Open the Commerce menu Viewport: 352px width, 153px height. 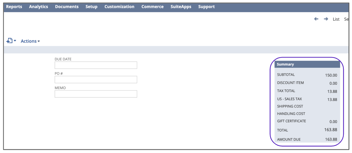152,7
